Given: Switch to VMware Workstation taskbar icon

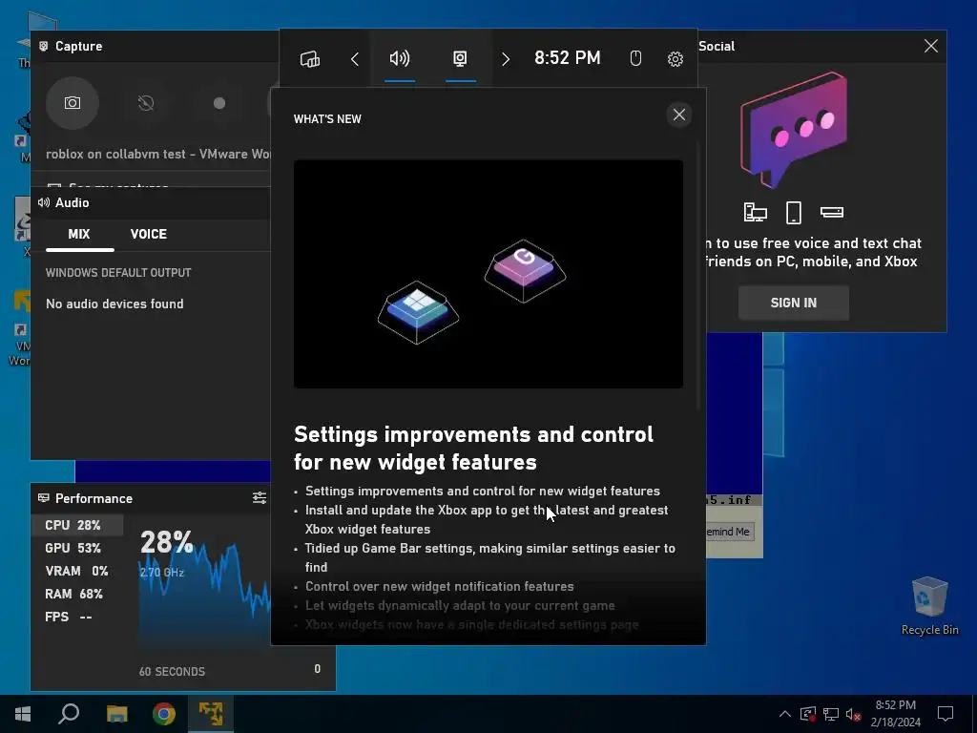Looking at the screenshot, I should (211, 714).
